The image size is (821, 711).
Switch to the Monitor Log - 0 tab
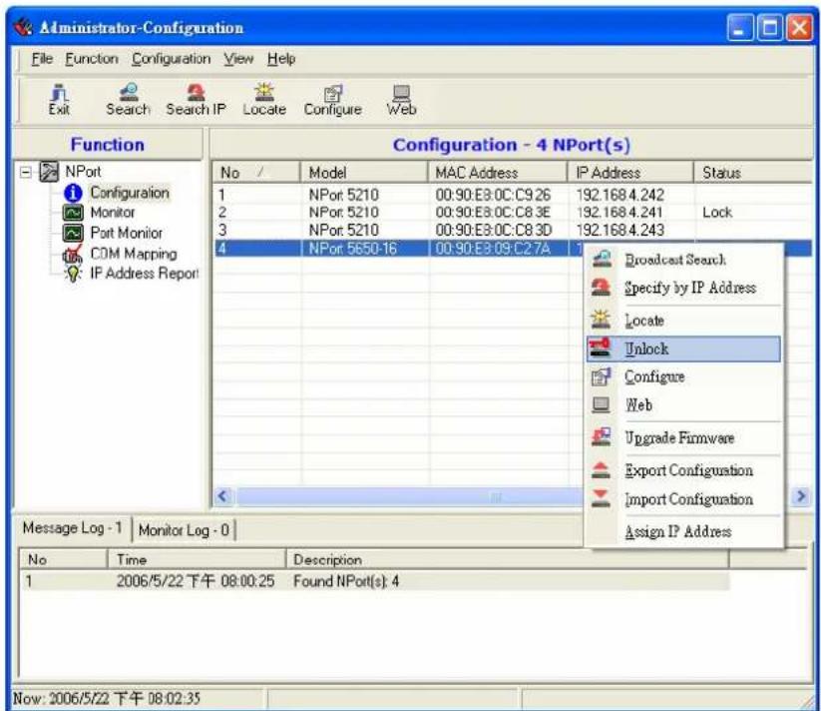pos(184,530)
